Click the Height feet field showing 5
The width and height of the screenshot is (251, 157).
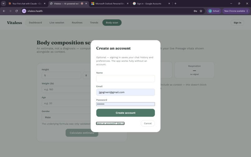[61, 75]
